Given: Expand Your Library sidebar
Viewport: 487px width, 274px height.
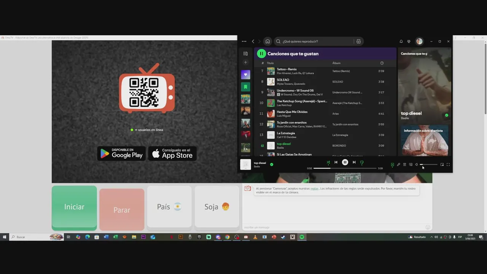Looking at the screenshot, I should click(245, 54).
